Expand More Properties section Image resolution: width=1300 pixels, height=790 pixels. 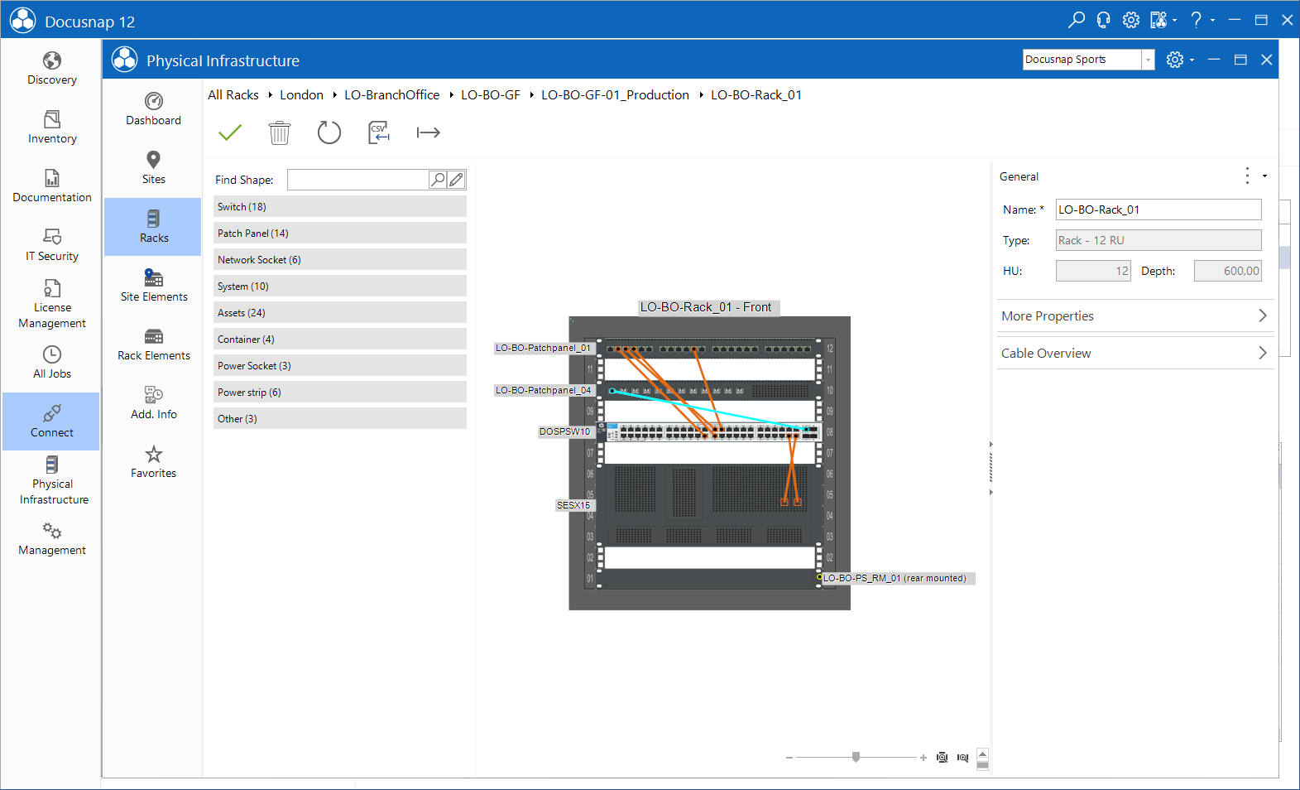point(1134,316)
